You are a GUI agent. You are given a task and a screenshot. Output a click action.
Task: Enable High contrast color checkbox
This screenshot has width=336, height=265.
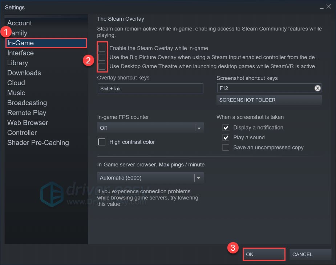pos(102,142)
